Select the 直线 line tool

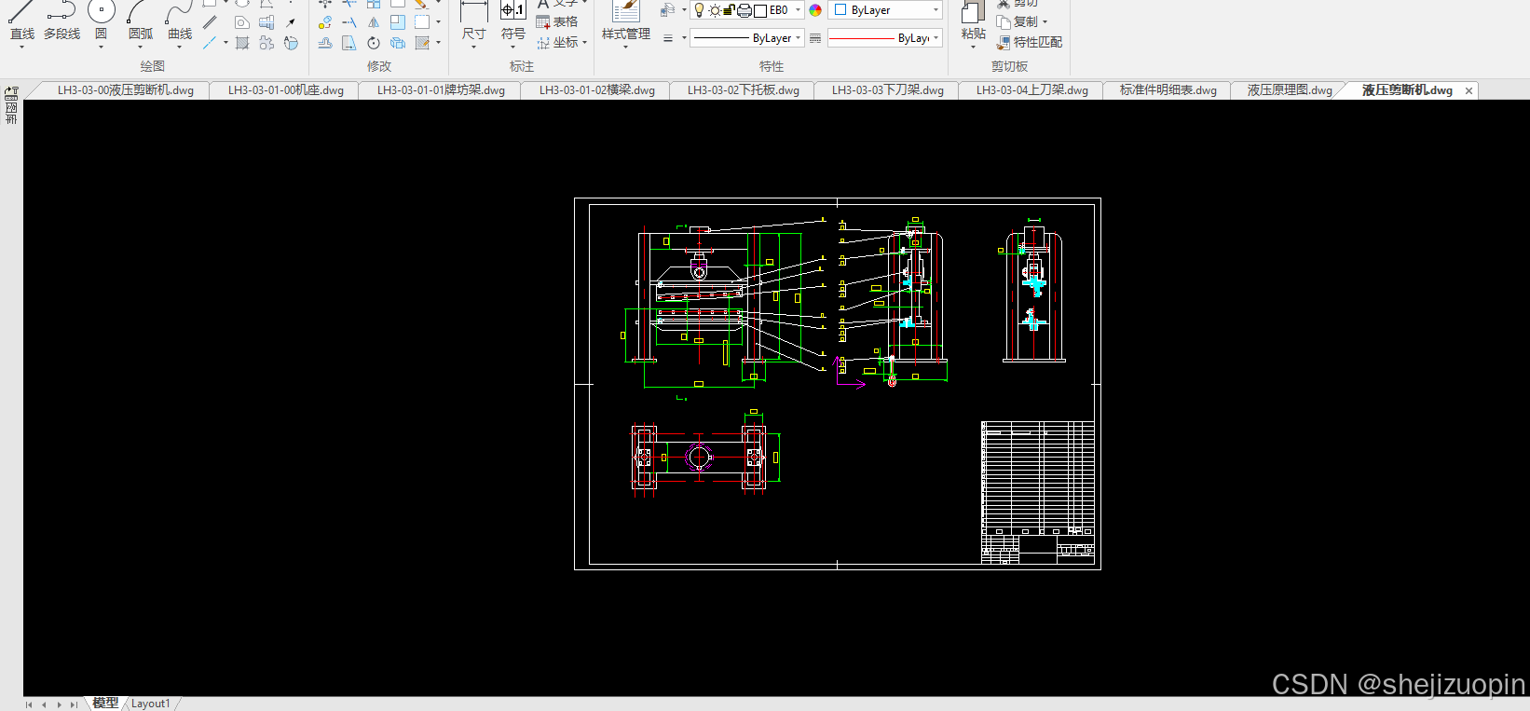pos(21,22)
